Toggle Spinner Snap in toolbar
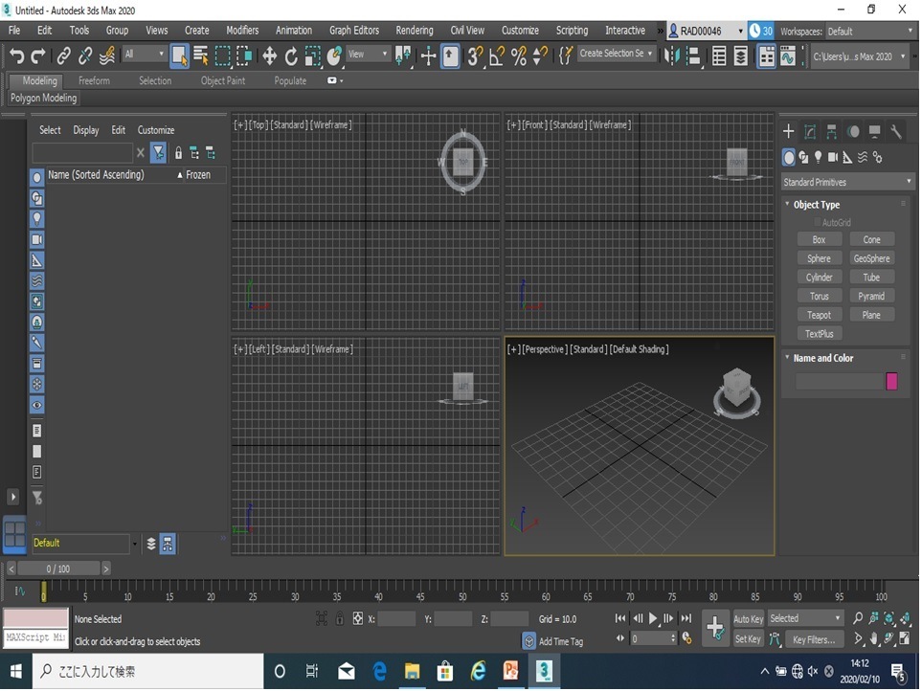922x691 pixels. click(x=539, y=56)
